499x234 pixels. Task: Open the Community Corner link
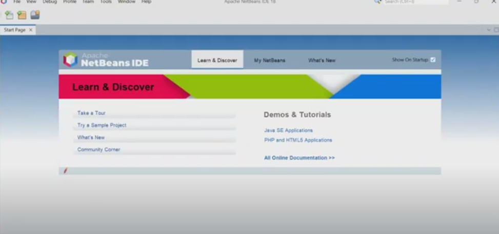[98, 150]
